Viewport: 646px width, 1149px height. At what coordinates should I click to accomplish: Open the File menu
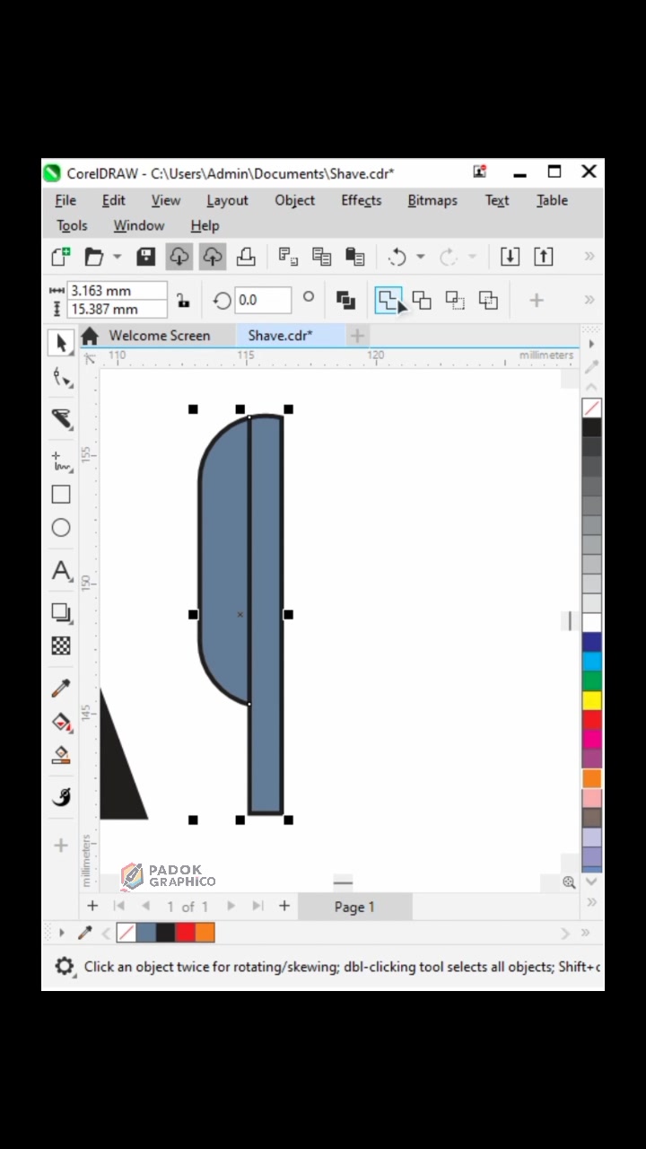tap(65, 200)
